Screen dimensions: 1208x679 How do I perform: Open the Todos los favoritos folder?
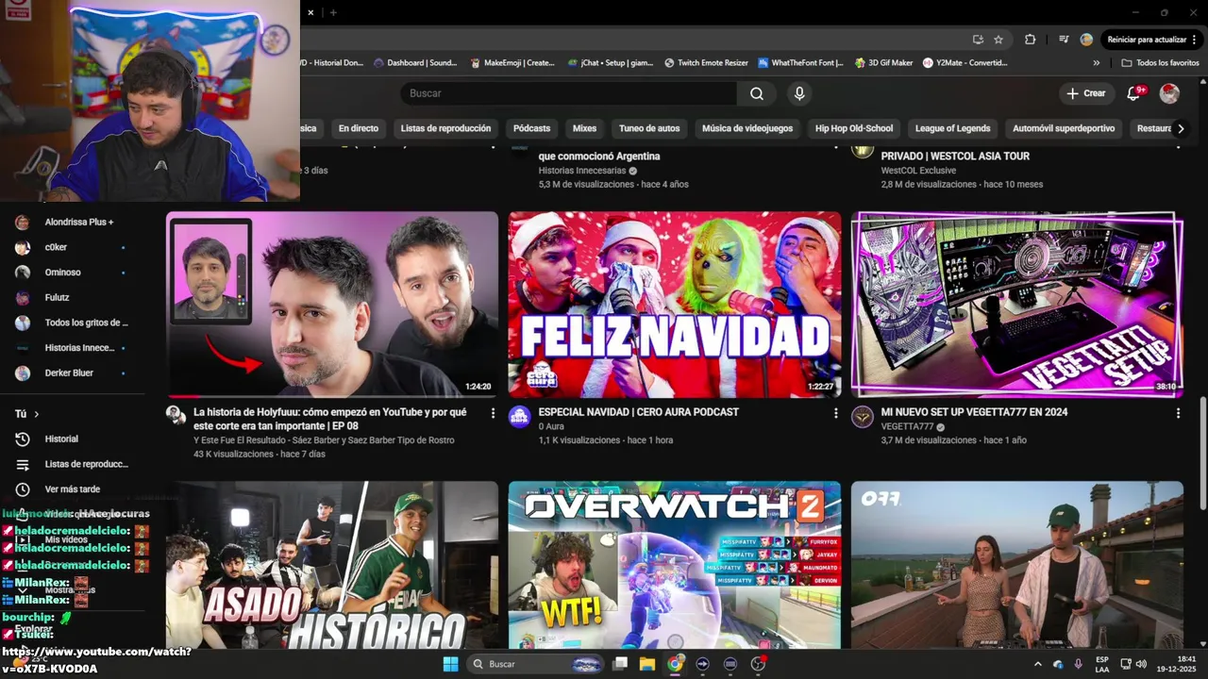[x=1160, y=63]
